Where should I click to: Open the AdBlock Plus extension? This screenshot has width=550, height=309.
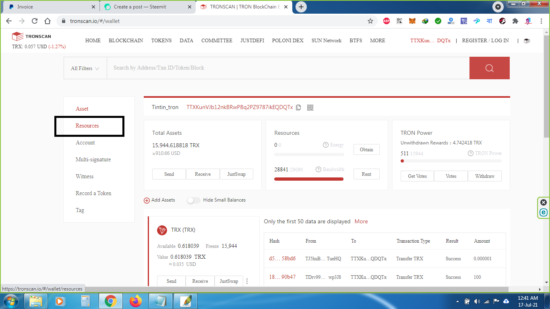pos(387,21)
